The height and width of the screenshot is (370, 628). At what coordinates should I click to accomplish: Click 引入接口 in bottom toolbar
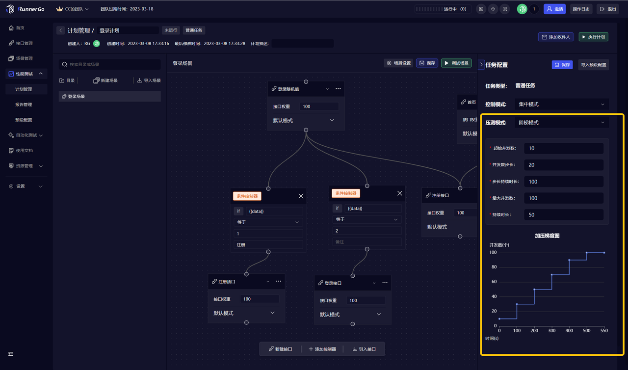(364, 349)
